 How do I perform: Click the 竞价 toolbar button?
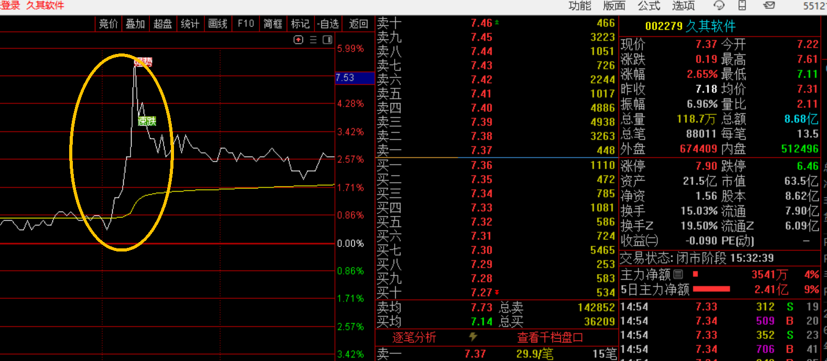[x=108, y=24]
